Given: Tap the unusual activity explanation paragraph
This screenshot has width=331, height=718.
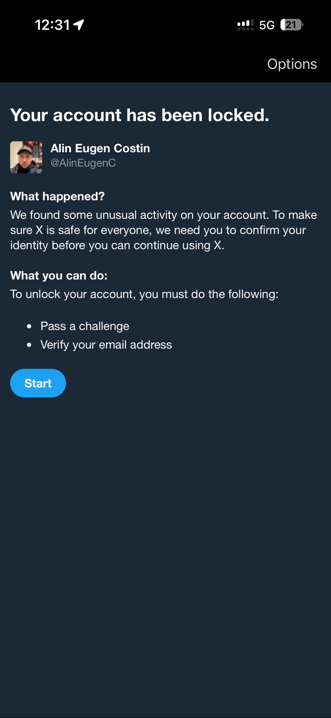Looking at the screenshot, I should point(163,230).
